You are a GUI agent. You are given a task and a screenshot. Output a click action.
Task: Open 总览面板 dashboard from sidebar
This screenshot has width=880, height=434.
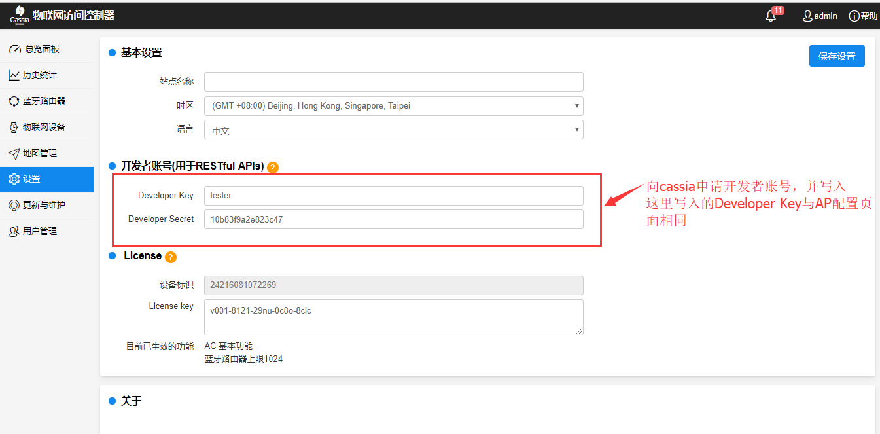tap(43, 49)
